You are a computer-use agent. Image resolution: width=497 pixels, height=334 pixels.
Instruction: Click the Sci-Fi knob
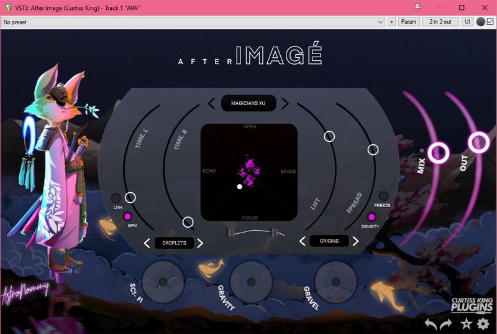point(163,282)
